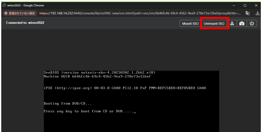Minimize the winsv2022 Chrome window
This screenshot has height=132, width=263.
234,5
